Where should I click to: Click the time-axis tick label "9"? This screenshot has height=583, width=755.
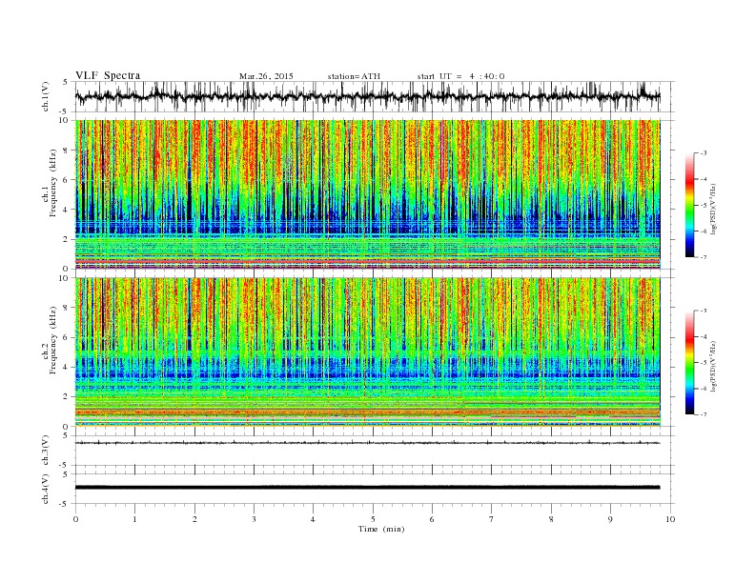coord(610,519)
